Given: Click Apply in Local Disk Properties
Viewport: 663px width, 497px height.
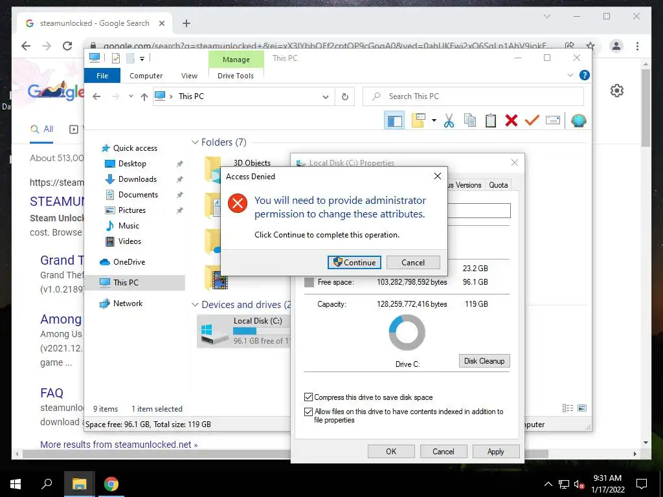Looking at the screenshot, I should coord(495,451).
